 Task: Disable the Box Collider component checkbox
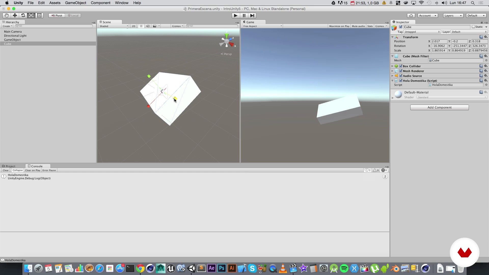pyautogui.click(x=401, y=66)
